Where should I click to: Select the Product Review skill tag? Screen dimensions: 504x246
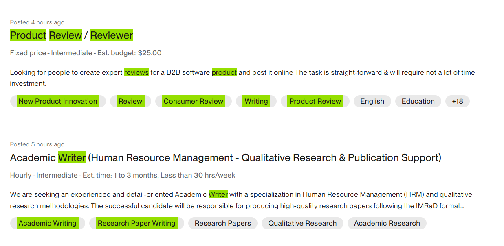click(x=315, y=101)
